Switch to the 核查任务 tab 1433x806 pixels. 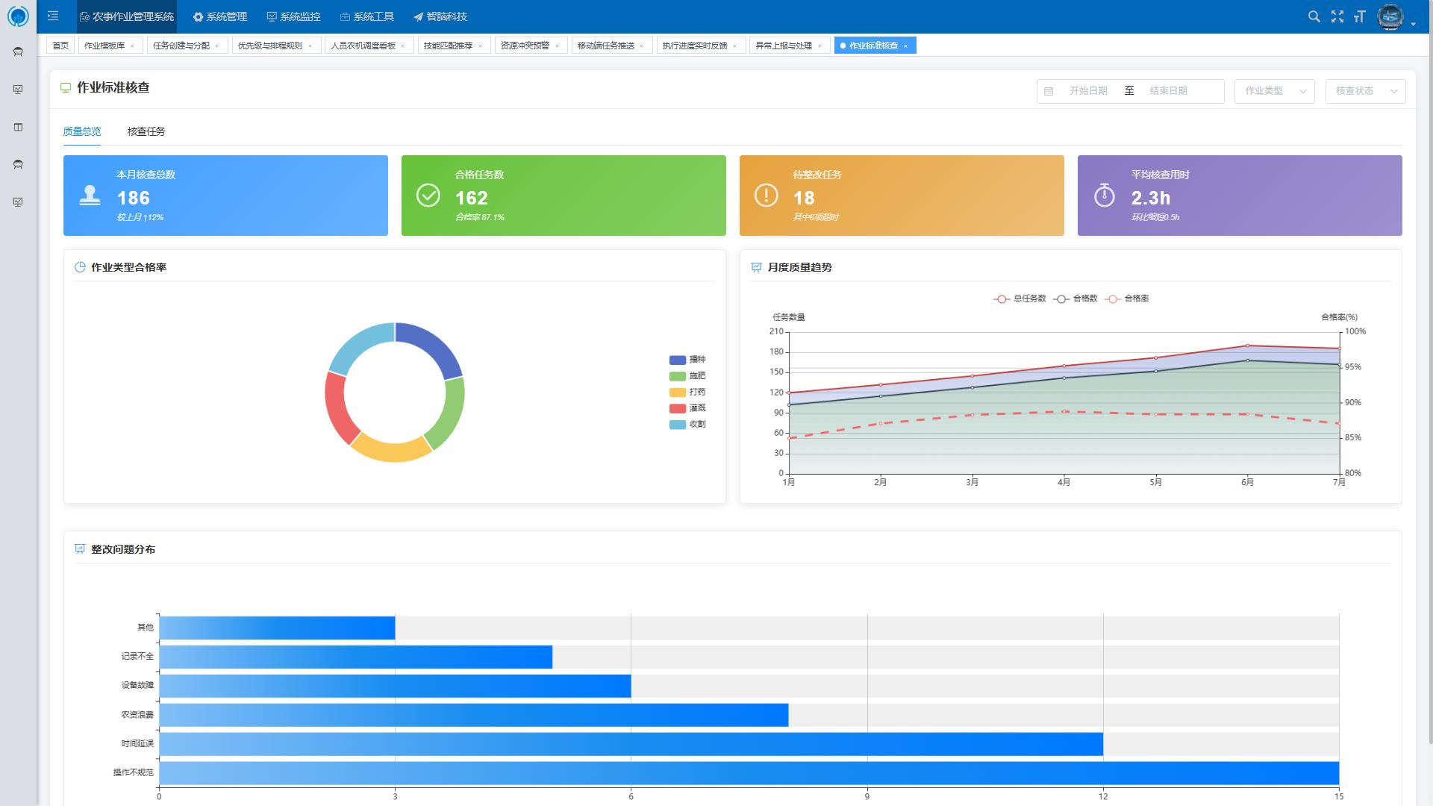click(146, 131)
